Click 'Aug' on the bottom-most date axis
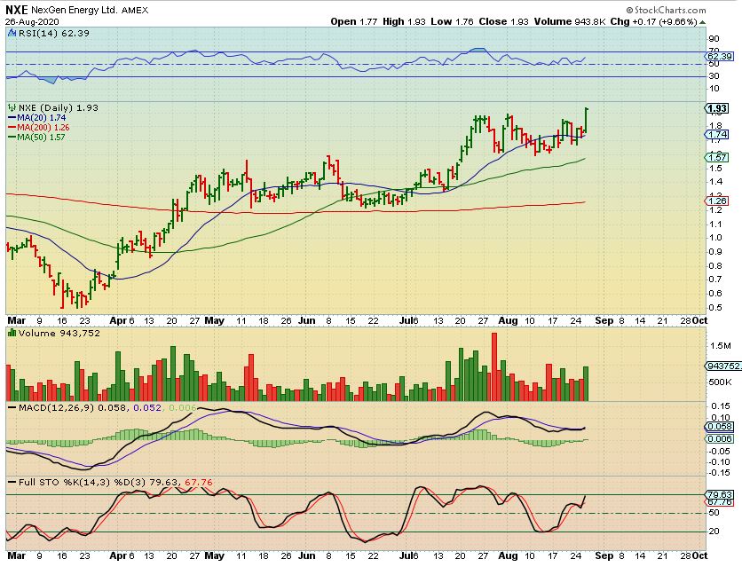 tap(508, 555)
